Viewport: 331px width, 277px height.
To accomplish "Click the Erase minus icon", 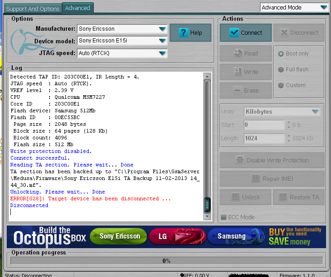I will tap(237, 90).
